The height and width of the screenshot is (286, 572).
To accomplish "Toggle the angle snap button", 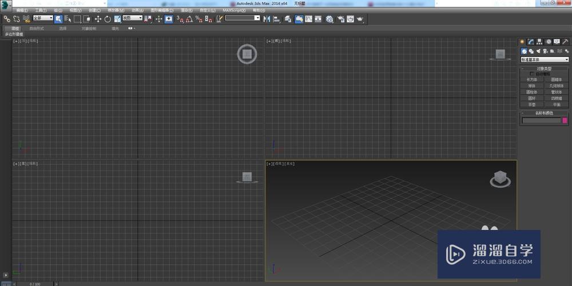I will [x=189, y=19].
